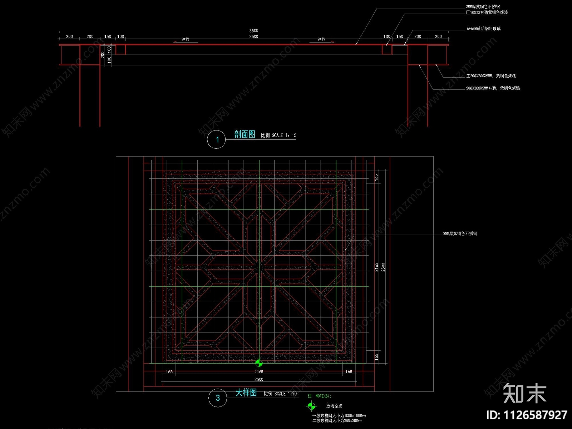Viewport: 572px width, 429px height.
Task: Click the 150 dimension on the section's left side
Action: coord(108,36)
